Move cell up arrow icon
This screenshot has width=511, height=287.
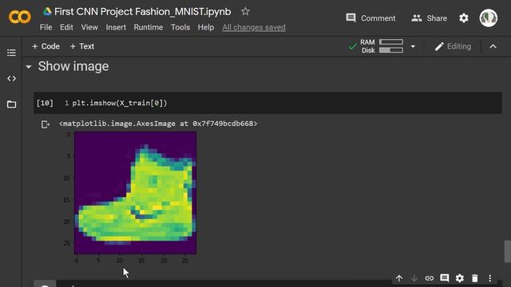pyautogui.click(x=399, y=278)
